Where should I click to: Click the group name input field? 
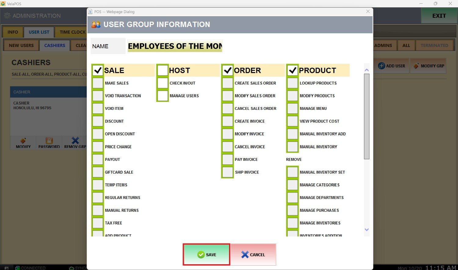coord(175,46)
